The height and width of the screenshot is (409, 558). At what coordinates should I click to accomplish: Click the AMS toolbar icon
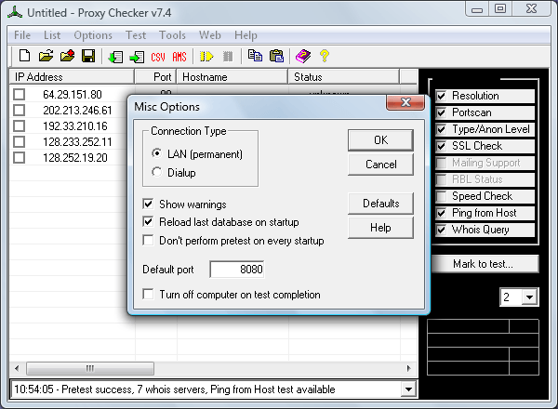[x=179, y=57]
